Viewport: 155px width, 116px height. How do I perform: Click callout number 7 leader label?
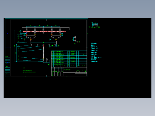[18, 51]
